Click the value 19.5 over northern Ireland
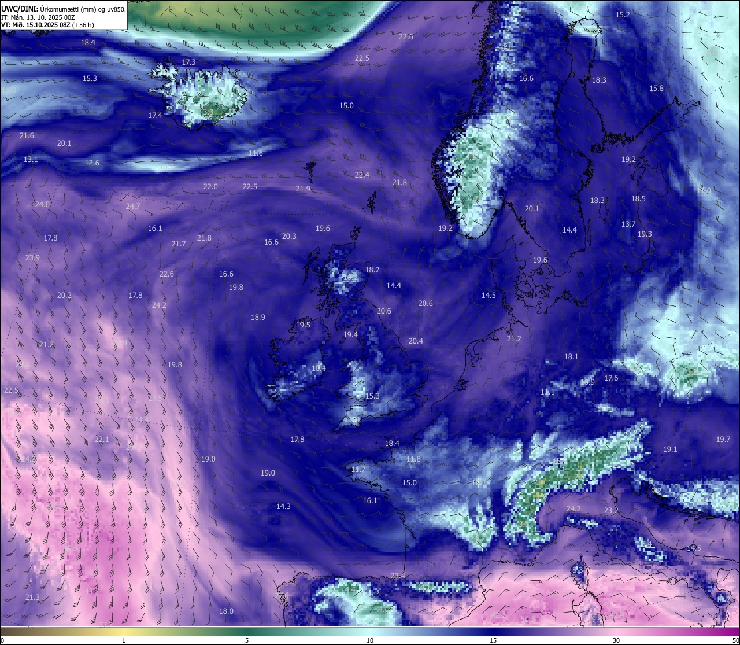 coord(303,325)
